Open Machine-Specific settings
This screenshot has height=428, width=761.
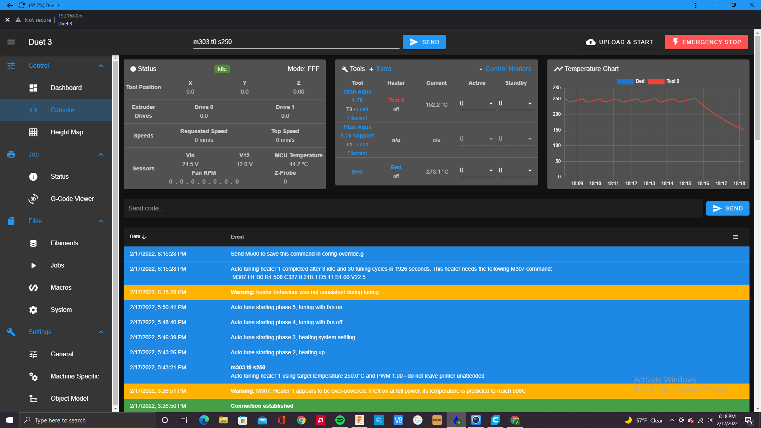tap(75, 376)
